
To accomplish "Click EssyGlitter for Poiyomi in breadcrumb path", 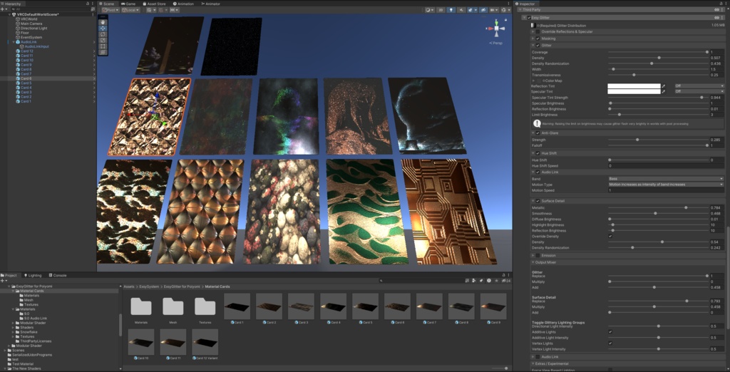I will tap(182, 286).
